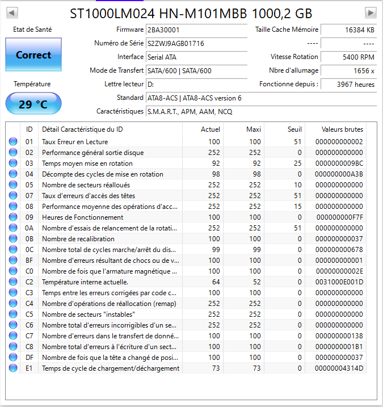Viewport: 383px width, 407px height.
Task: Click status orb for ID 01 row
Action: [13, 141]
